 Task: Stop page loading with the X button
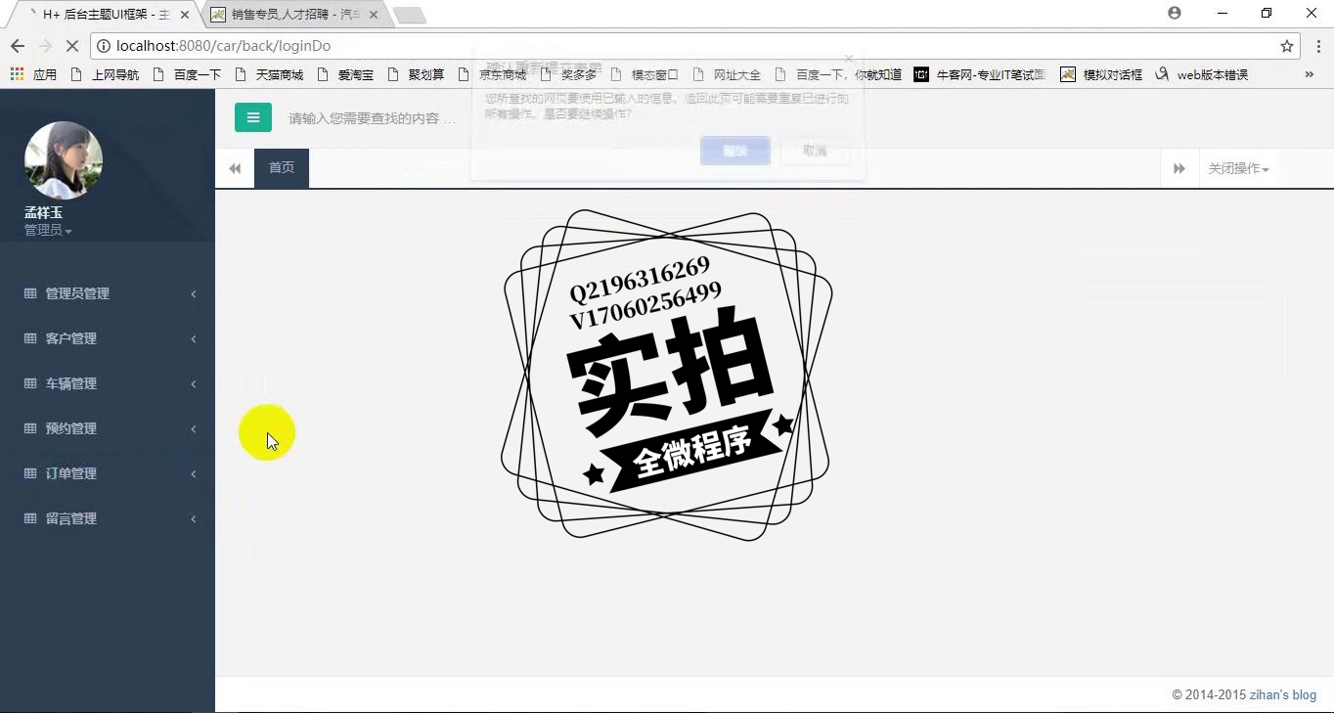coord(74,46)
